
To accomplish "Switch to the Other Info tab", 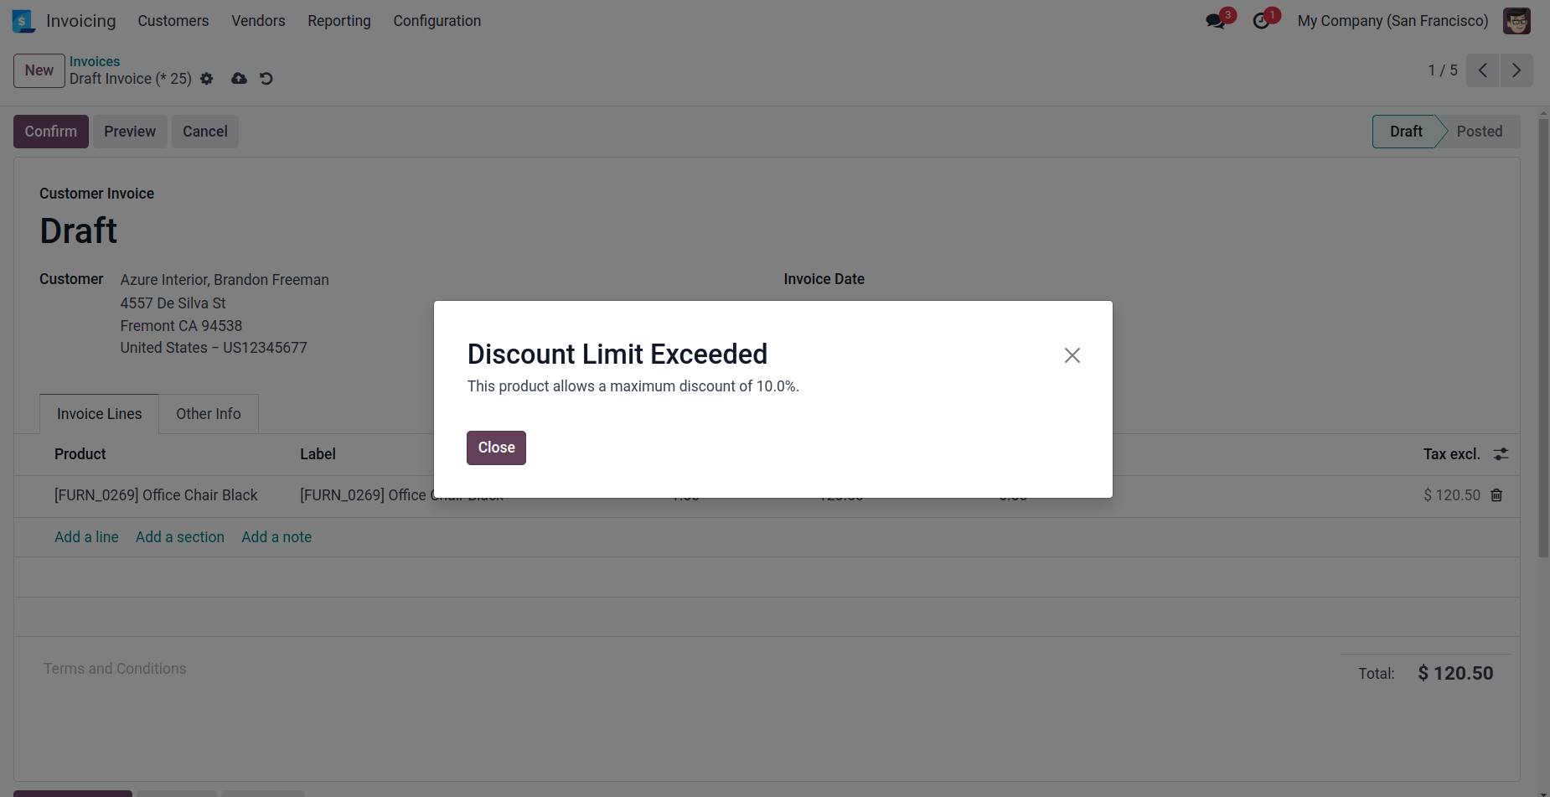I will [209, 414].
